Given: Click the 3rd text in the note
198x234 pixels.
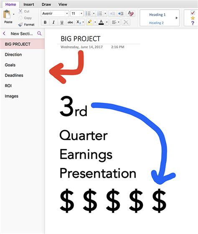Looking at the screenshot, I should pyautogui.click(x=74, y=106).
